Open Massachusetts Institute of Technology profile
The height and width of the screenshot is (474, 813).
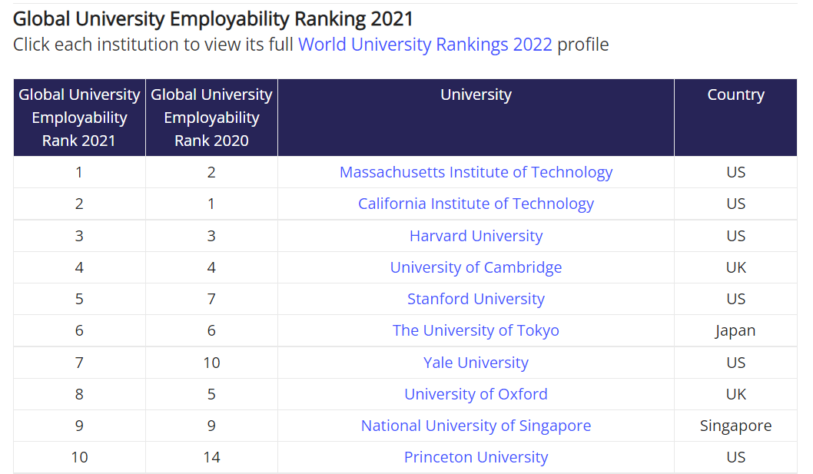click(x=476, y=172)
